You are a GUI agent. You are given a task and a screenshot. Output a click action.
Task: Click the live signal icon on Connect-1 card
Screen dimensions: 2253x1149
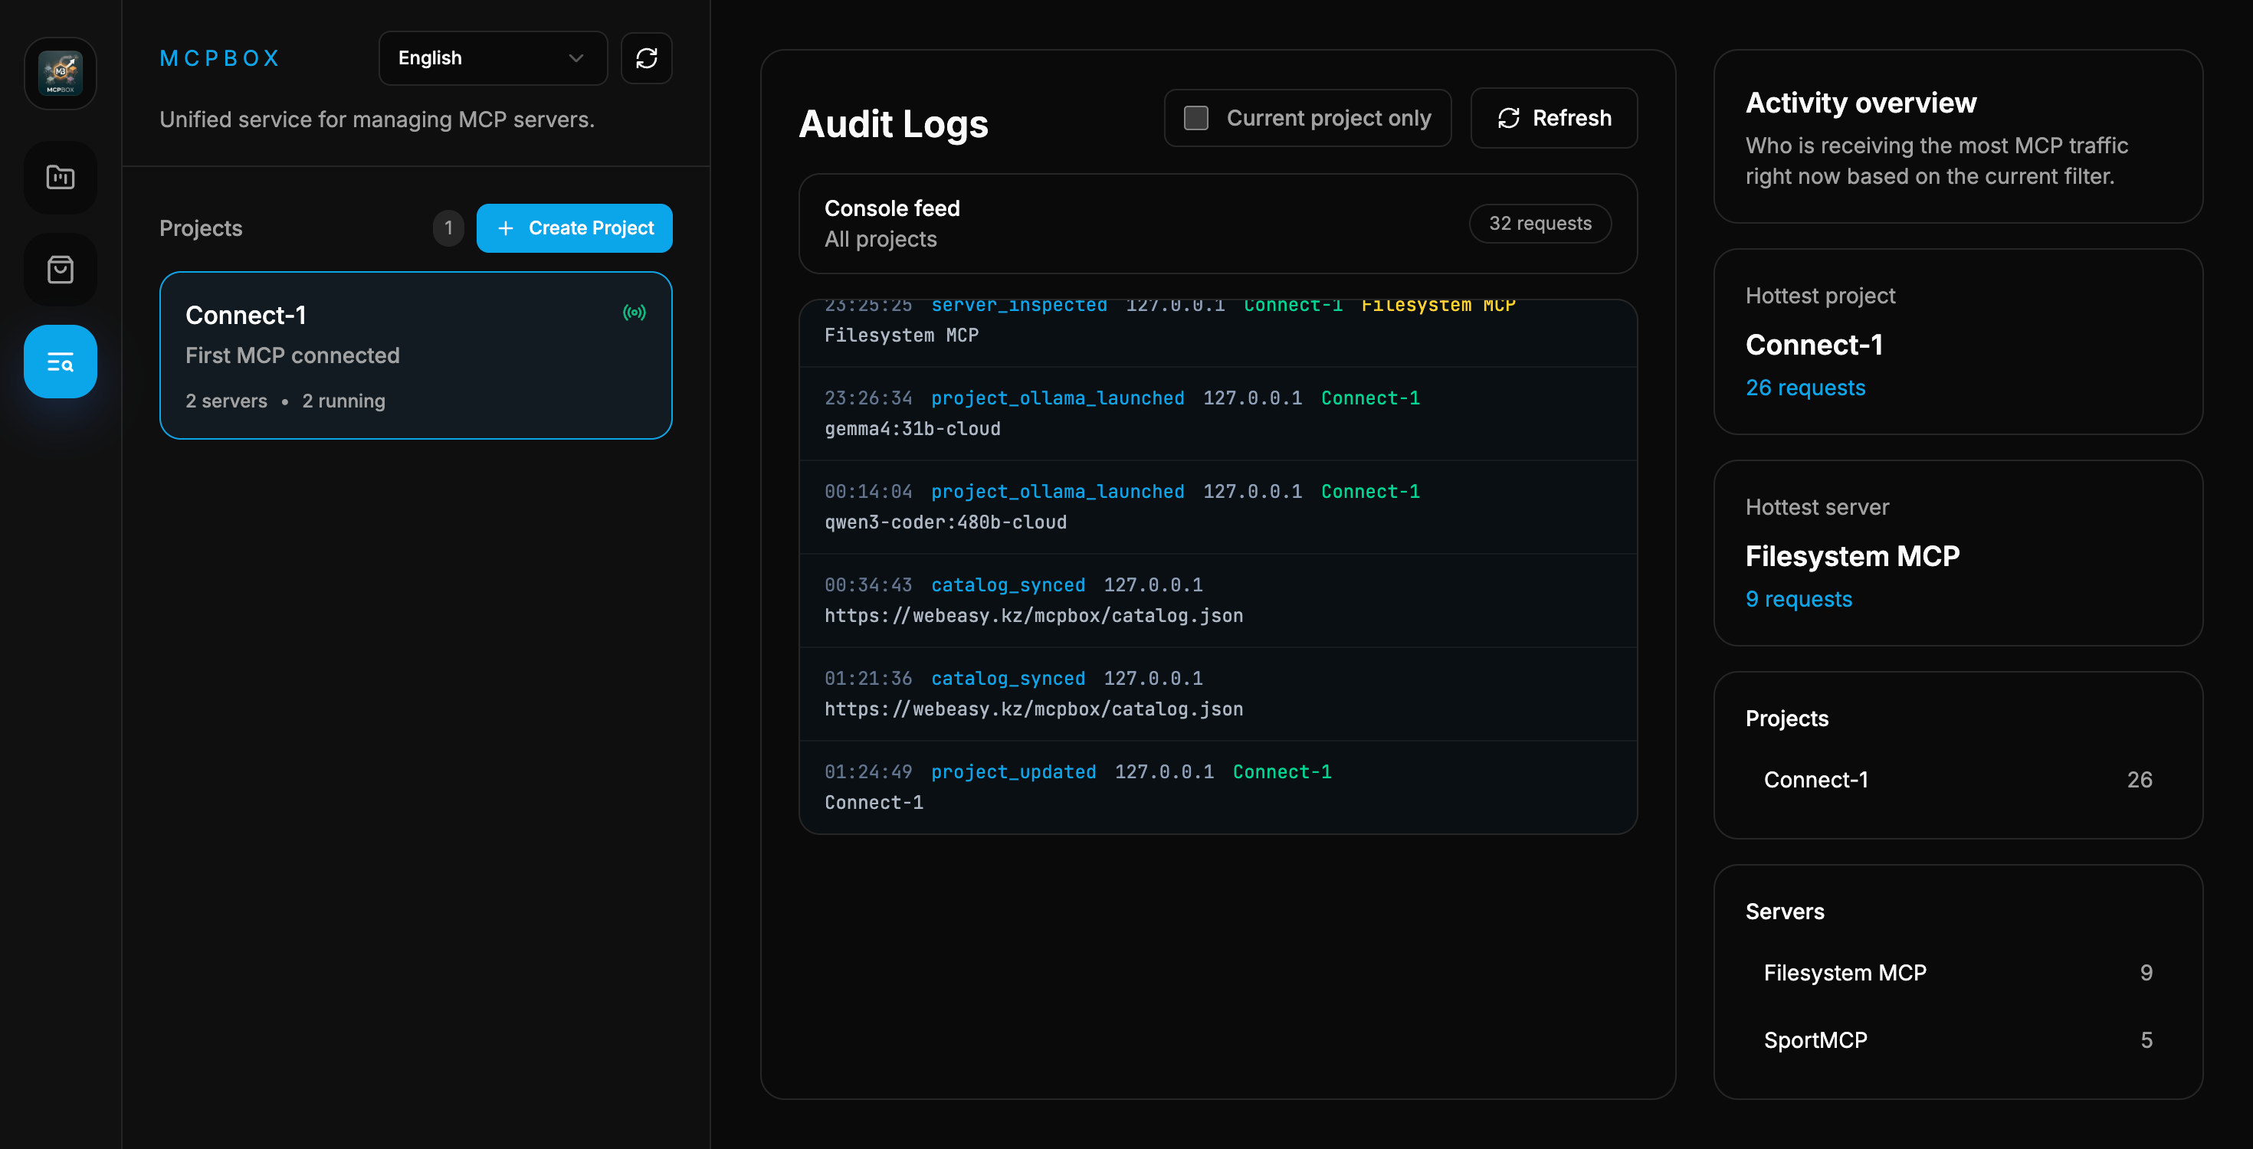click(634, 313)
